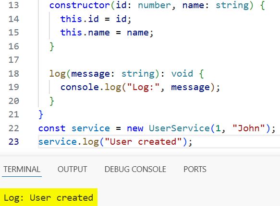Screen dimensions: 280x206
Task: Click the 'message: string' parameter on line 18
Action: (x=113, y=74)
